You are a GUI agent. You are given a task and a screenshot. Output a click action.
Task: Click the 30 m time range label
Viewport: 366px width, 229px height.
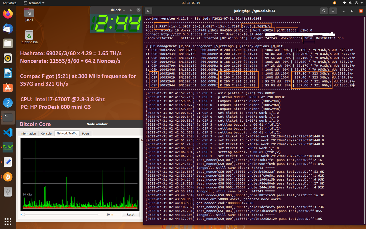click(110, 214)
